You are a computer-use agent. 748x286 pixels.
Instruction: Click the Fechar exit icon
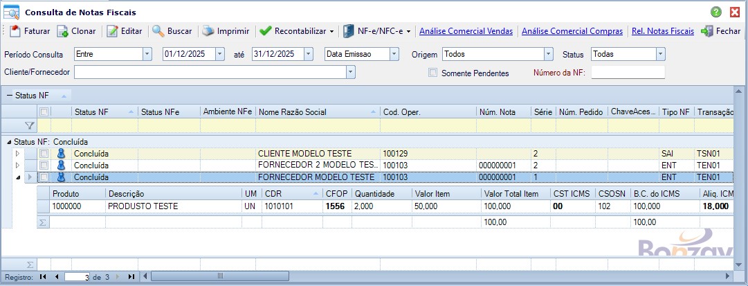(x=706, y=31)
